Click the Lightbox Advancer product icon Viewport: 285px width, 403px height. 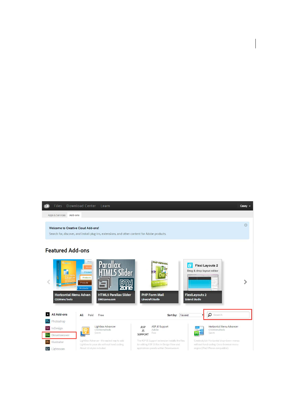point(85,331)
